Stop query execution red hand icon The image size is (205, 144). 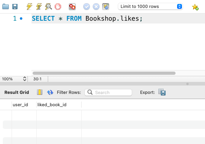[58, 6]
